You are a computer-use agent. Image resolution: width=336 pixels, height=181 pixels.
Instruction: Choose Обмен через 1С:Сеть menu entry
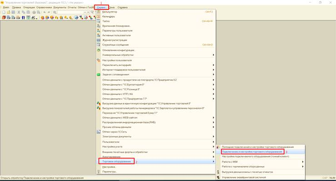pyautogui.click(x=156, y=132)
